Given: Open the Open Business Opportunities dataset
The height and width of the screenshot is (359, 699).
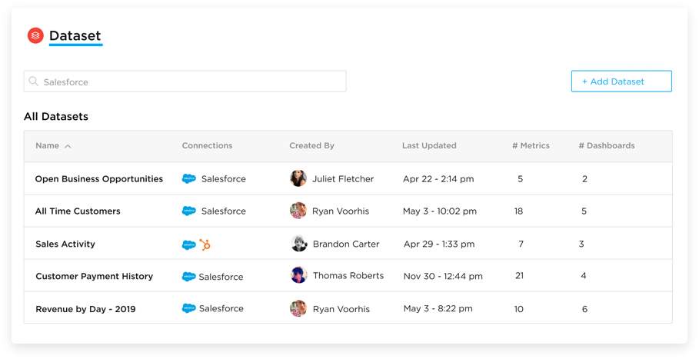Looking at the screenshot, I should [99, 179].
